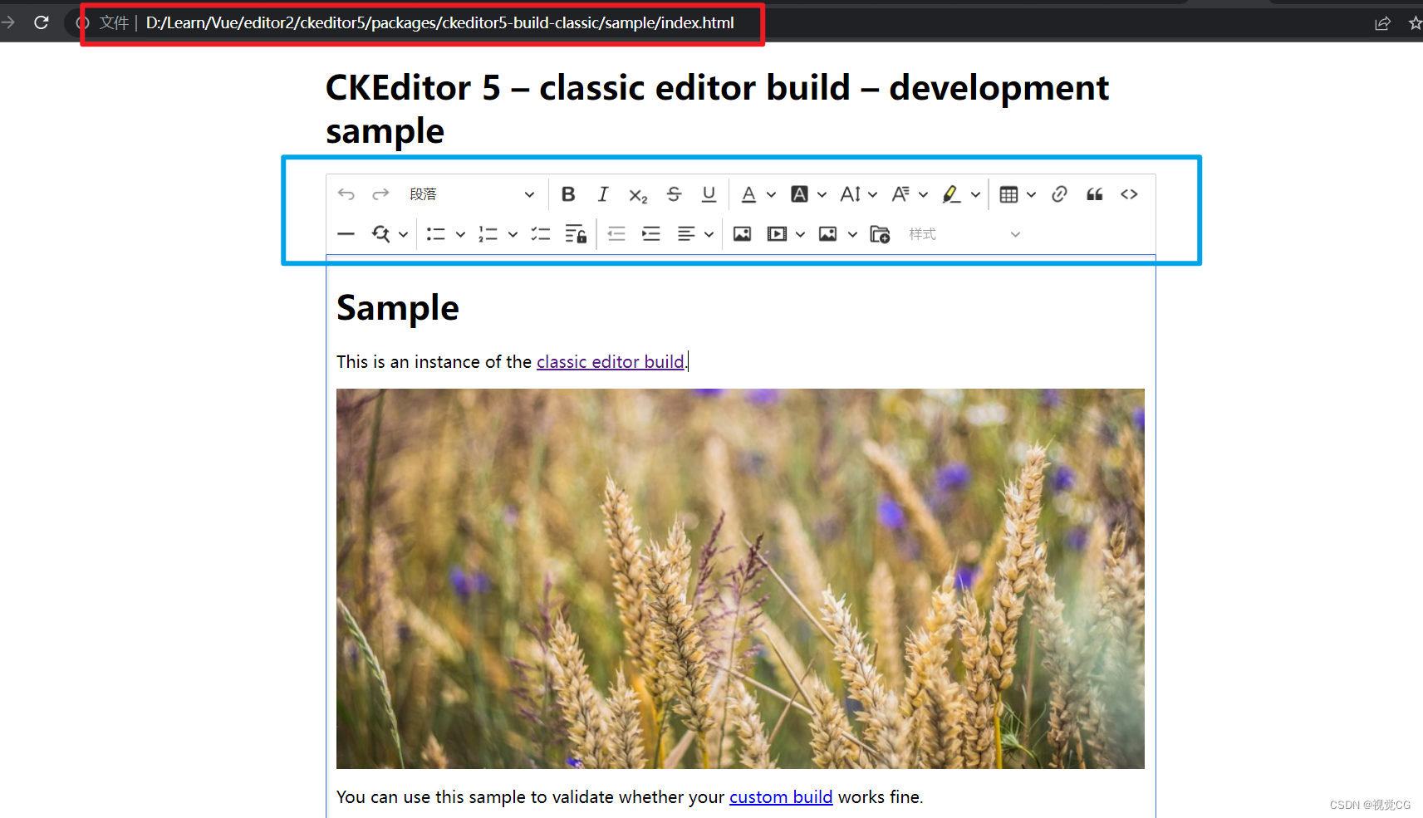This screenshot has width=1423, height=818.
Task: Click the file manager folder-plus icon
Action: pyautogui.click(x=880, y=234)
